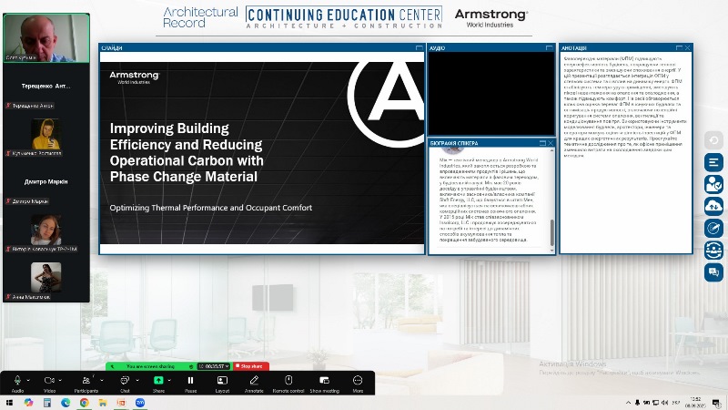Expand arrow next to Participants button
This screenshot has width=728, height=410.
pyautogui.click(x=102, y=380)
